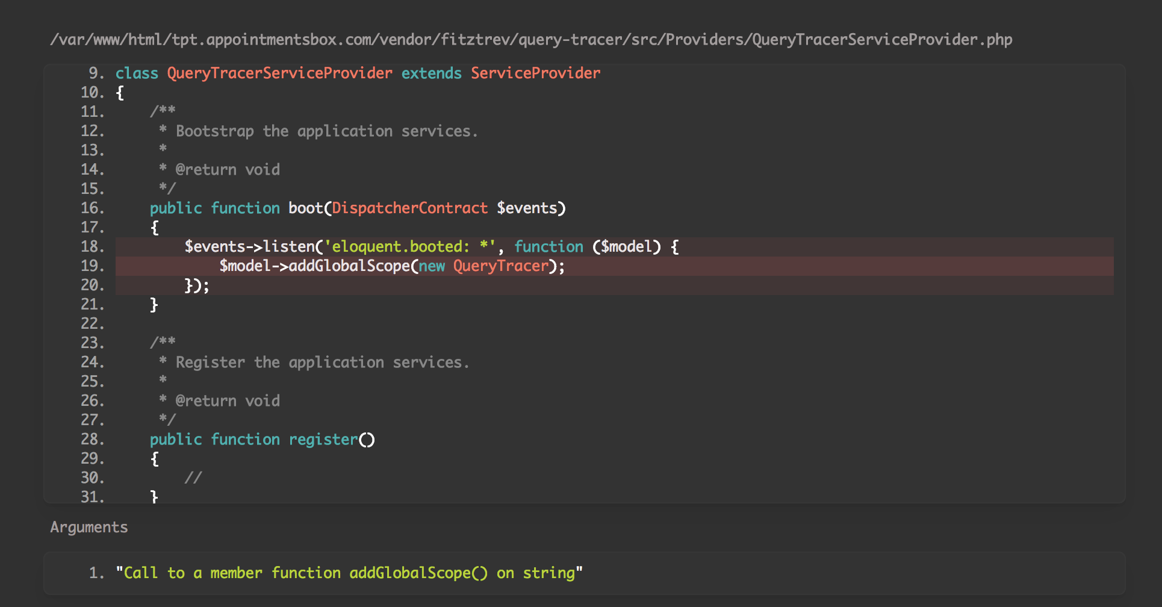This screenshot has width=1162, height=607.
Task: Click the boot(DispatcherContract $events) function line
Action: click(358, 208)
